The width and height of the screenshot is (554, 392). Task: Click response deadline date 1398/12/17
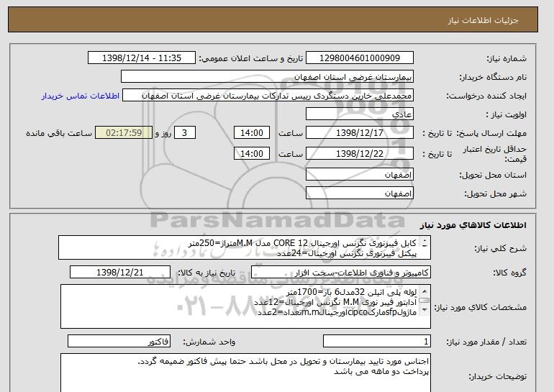point(359,133)
